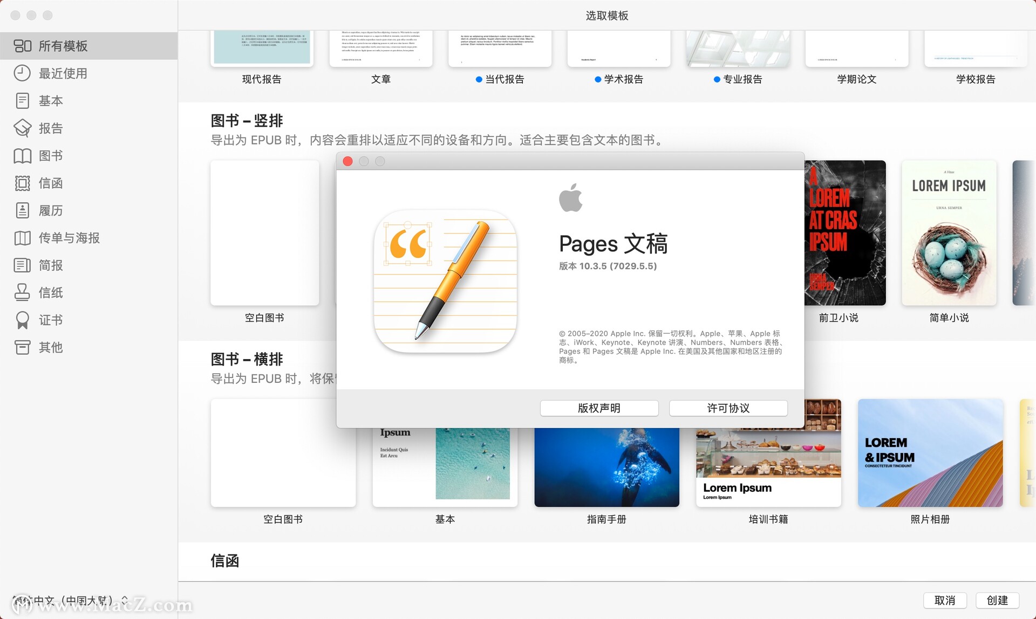Screen dimensions: 1036x619
Task: Click the Pages 文稿 title text
Action: (x=613, y=244)
